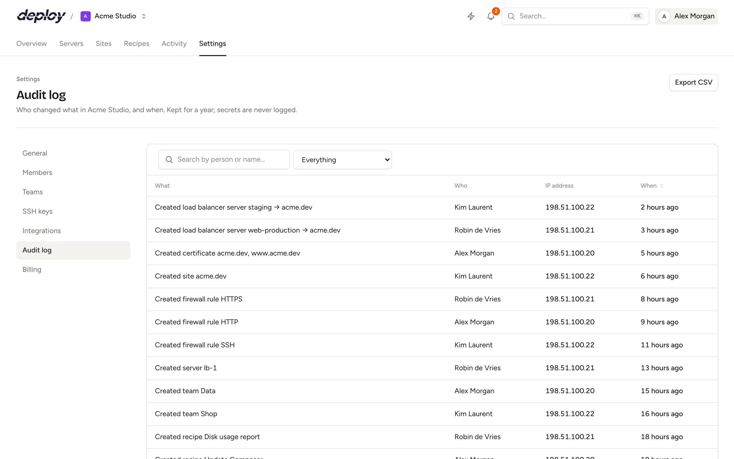Click the Audit log page heading
Screen dimensions: 734x459
[x=41, y=95]
